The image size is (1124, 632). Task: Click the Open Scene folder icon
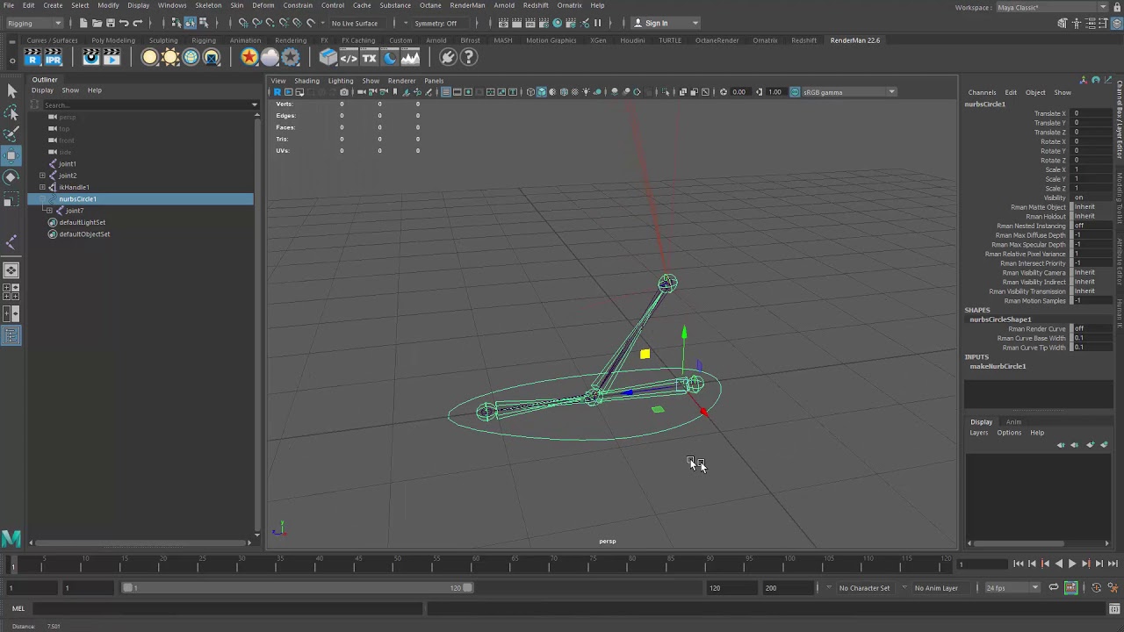pyautogui.click(x=97, y=23)
